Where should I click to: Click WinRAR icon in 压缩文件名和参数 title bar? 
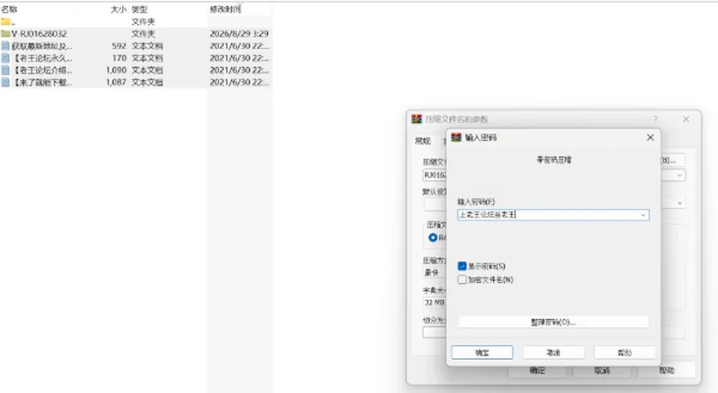pos(417,119)
